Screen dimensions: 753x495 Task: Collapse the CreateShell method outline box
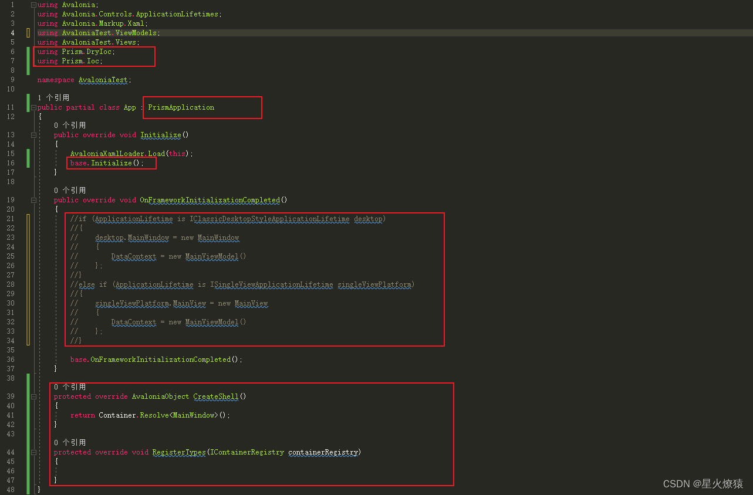[x=33, y=397]
